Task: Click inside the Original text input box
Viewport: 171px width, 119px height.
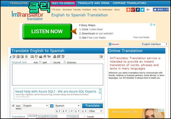Action: (58, 75)
